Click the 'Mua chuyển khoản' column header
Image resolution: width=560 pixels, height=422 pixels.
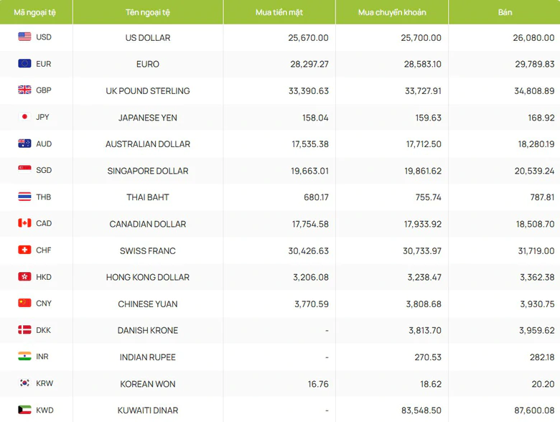(x=392, y=12)
